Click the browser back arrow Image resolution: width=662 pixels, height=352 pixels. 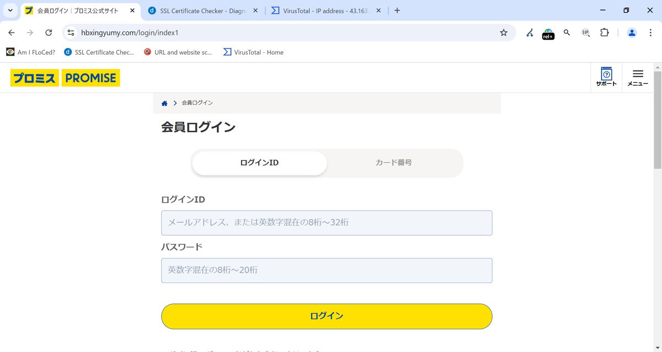point(11,33)
